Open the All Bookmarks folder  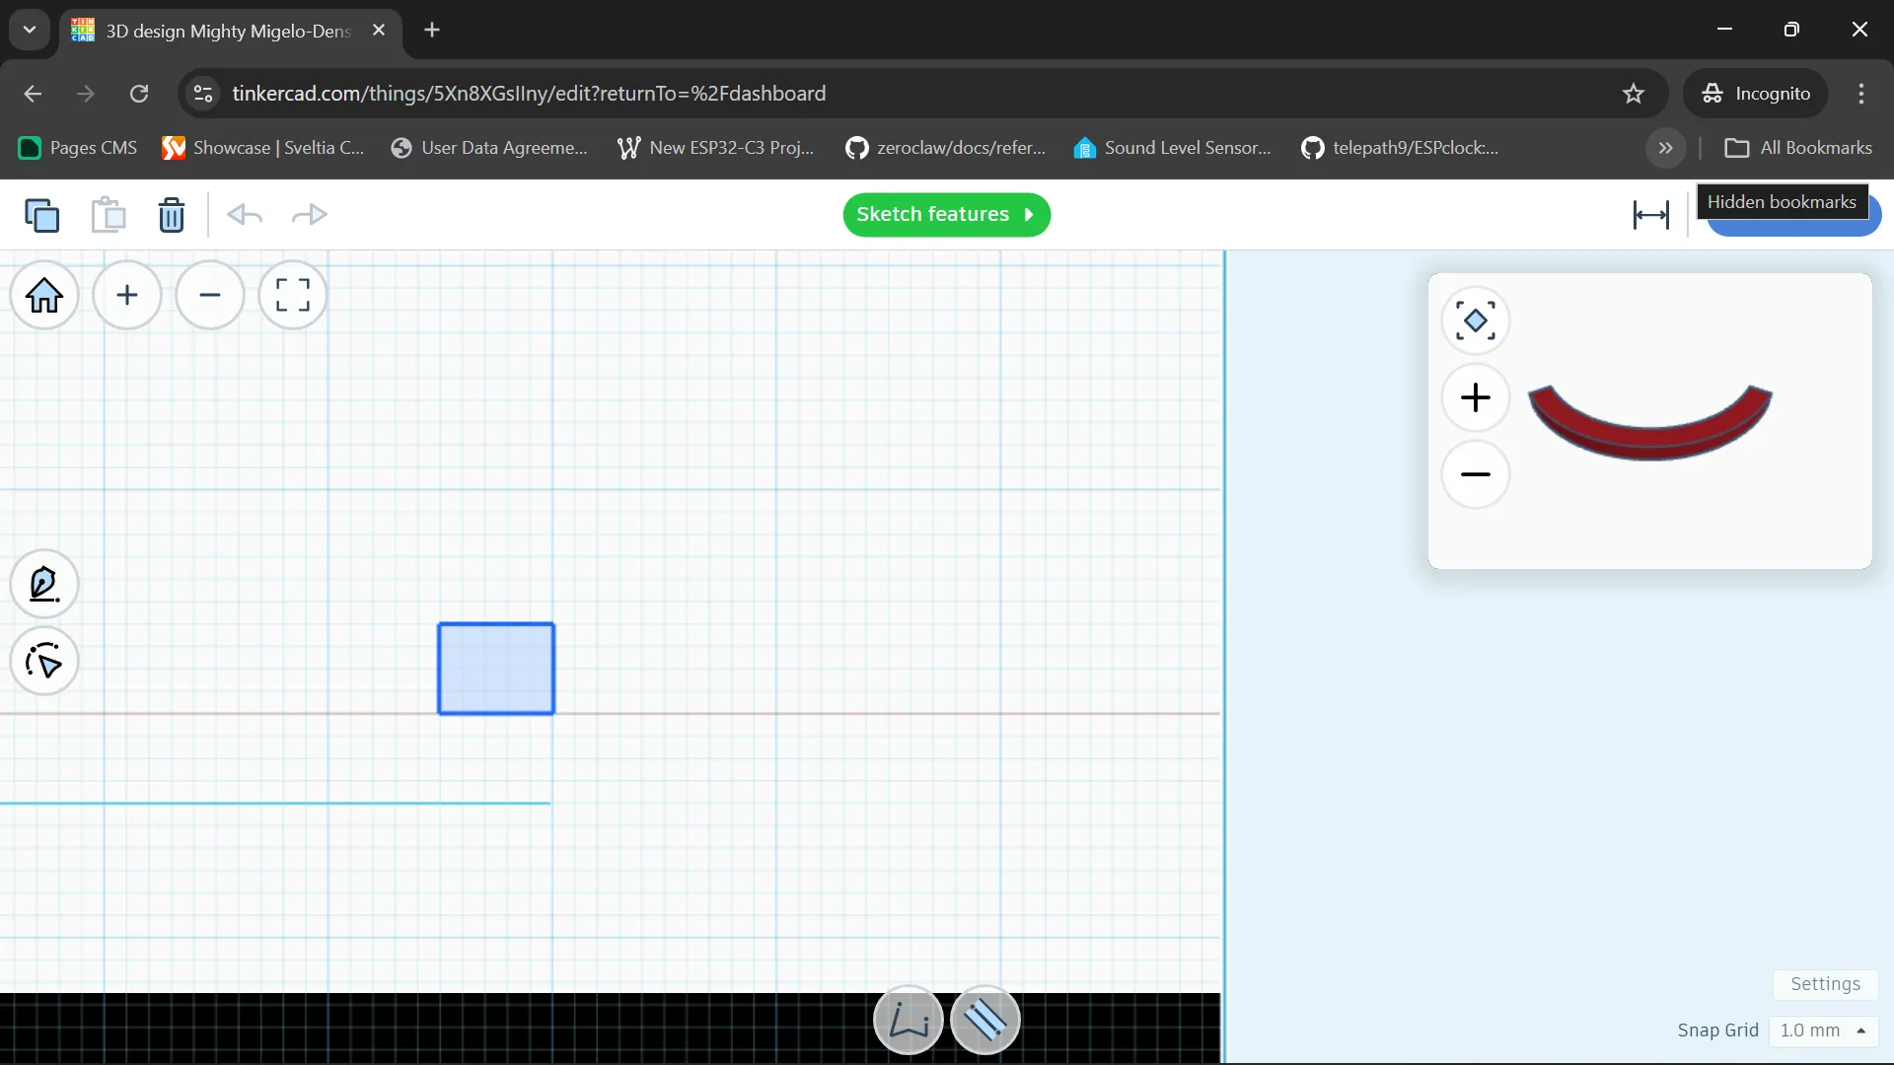[x=1798, y=148]
